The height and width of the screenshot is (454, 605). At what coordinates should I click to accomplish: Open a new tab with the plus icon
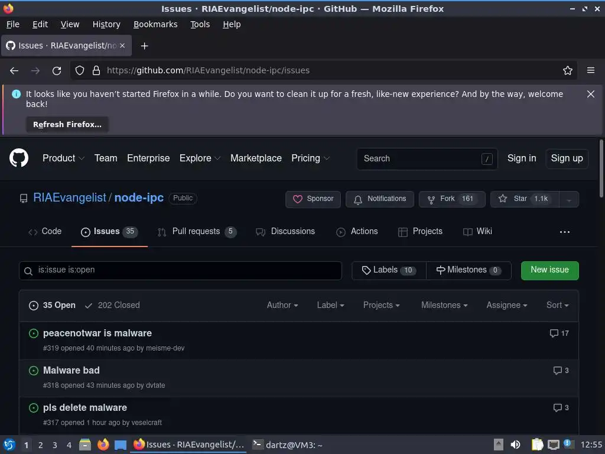[x=144, y=46]
